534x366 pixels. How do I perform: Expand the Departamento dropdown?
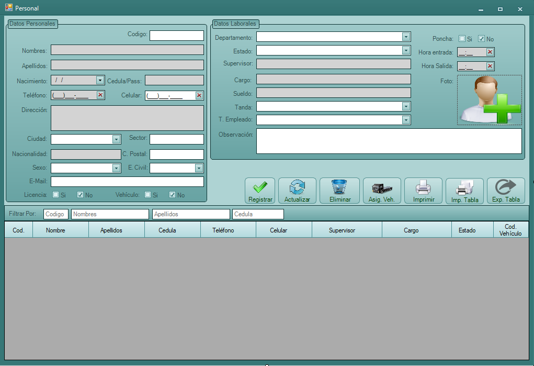(x=406, y=37)
